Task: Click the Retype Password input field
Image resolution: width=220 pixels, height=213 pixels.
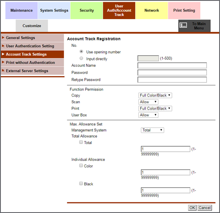Action: tap(172, 80)
